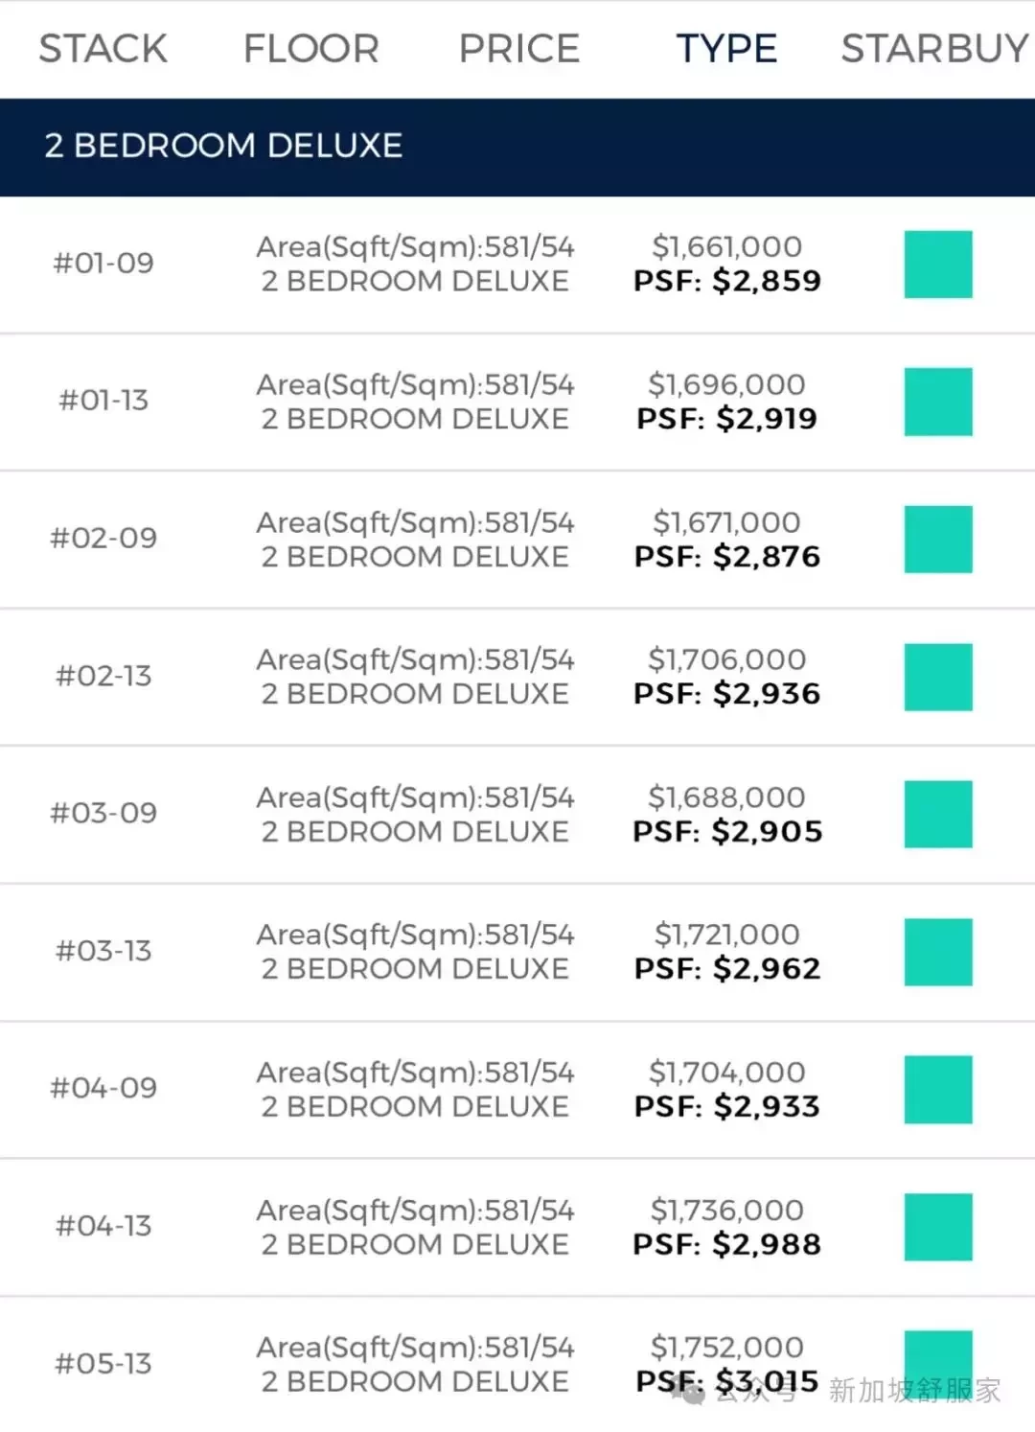This screenshot has width=1035, height=1432.
Task: Open the STARBUY tab
Action: pos(934,49)
